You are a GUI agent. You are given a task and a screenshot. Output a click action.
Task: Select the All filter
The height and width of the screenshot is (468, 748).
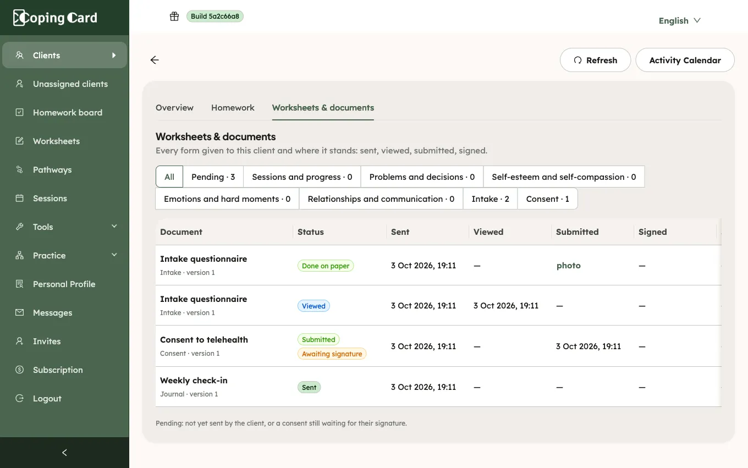169,177
